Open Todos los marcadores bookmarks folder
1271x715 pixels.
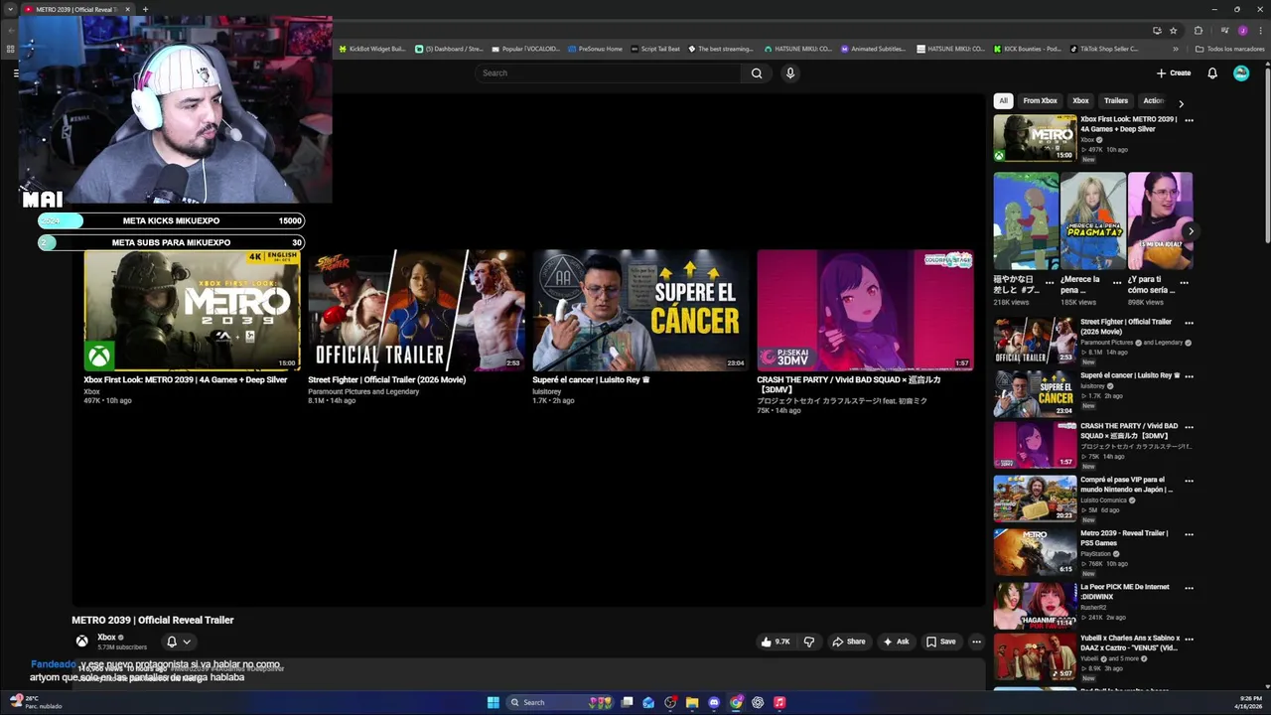1229,49
